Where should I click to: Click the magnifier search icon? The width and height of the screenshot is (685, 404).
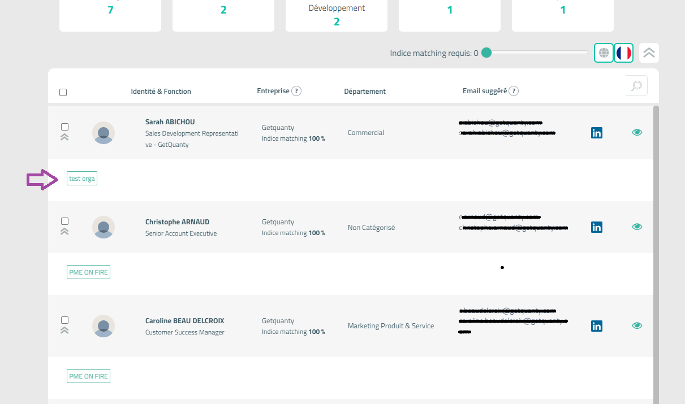pyautogui.click(x=637, y=86)
